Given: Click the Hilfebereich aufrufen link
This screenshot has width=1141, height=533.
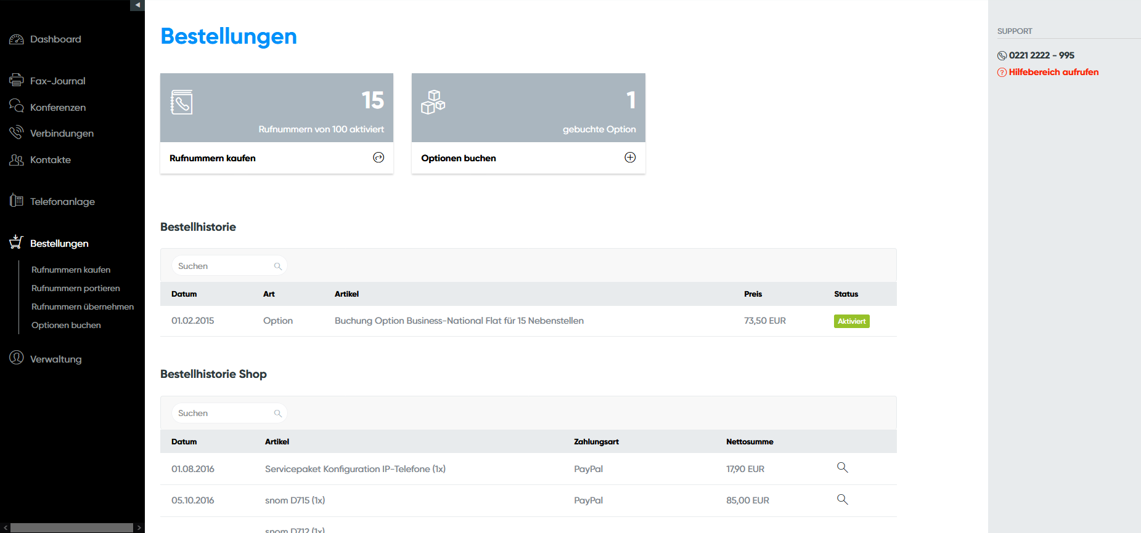Looking at the screenshot, I should coord(1053,72).
